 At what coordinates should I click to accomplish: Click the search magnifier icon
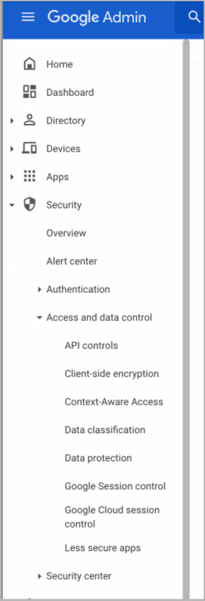[194, 17]
